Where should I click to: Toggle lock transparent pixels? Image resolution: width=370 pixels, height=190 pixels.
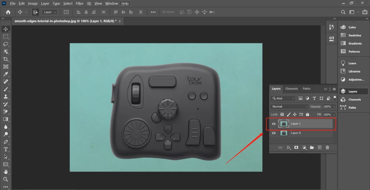(282, 114)
